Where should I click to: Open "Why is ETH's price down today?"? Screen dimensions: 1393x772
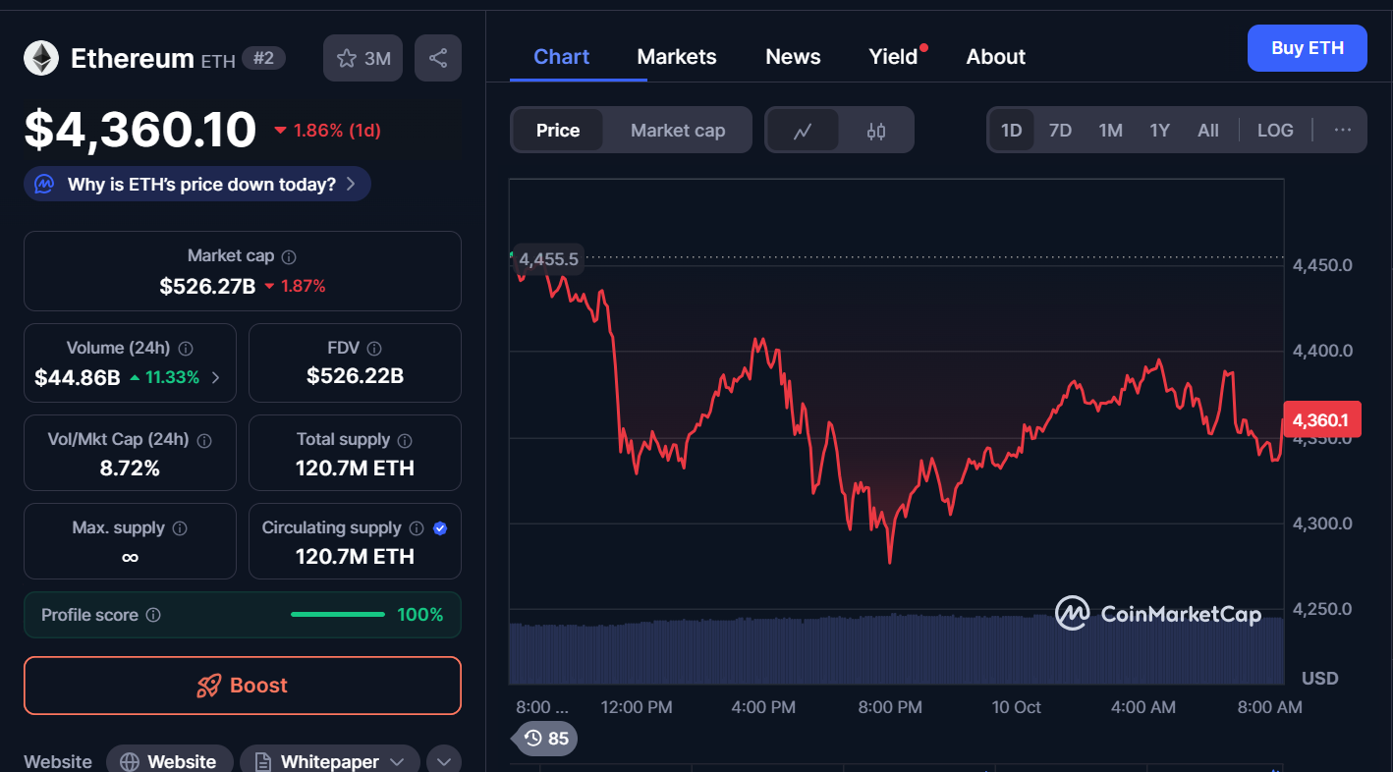click(x=198, y=184)
